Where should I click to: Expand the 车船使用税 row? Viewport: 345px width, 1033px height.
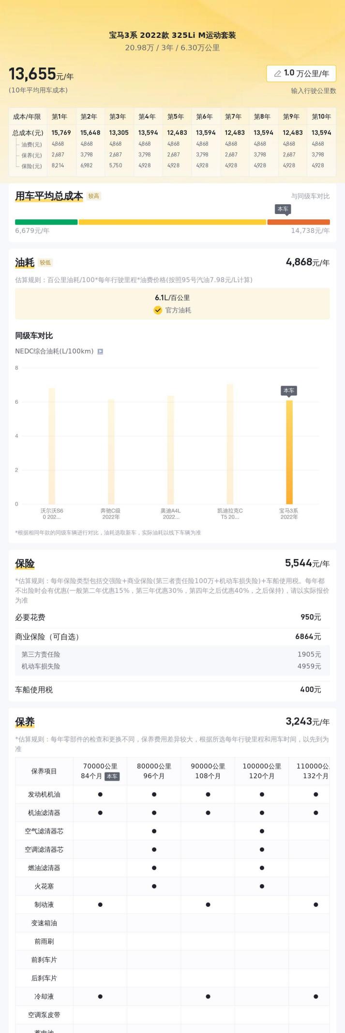pyautogui.click(x=172, y=689)
